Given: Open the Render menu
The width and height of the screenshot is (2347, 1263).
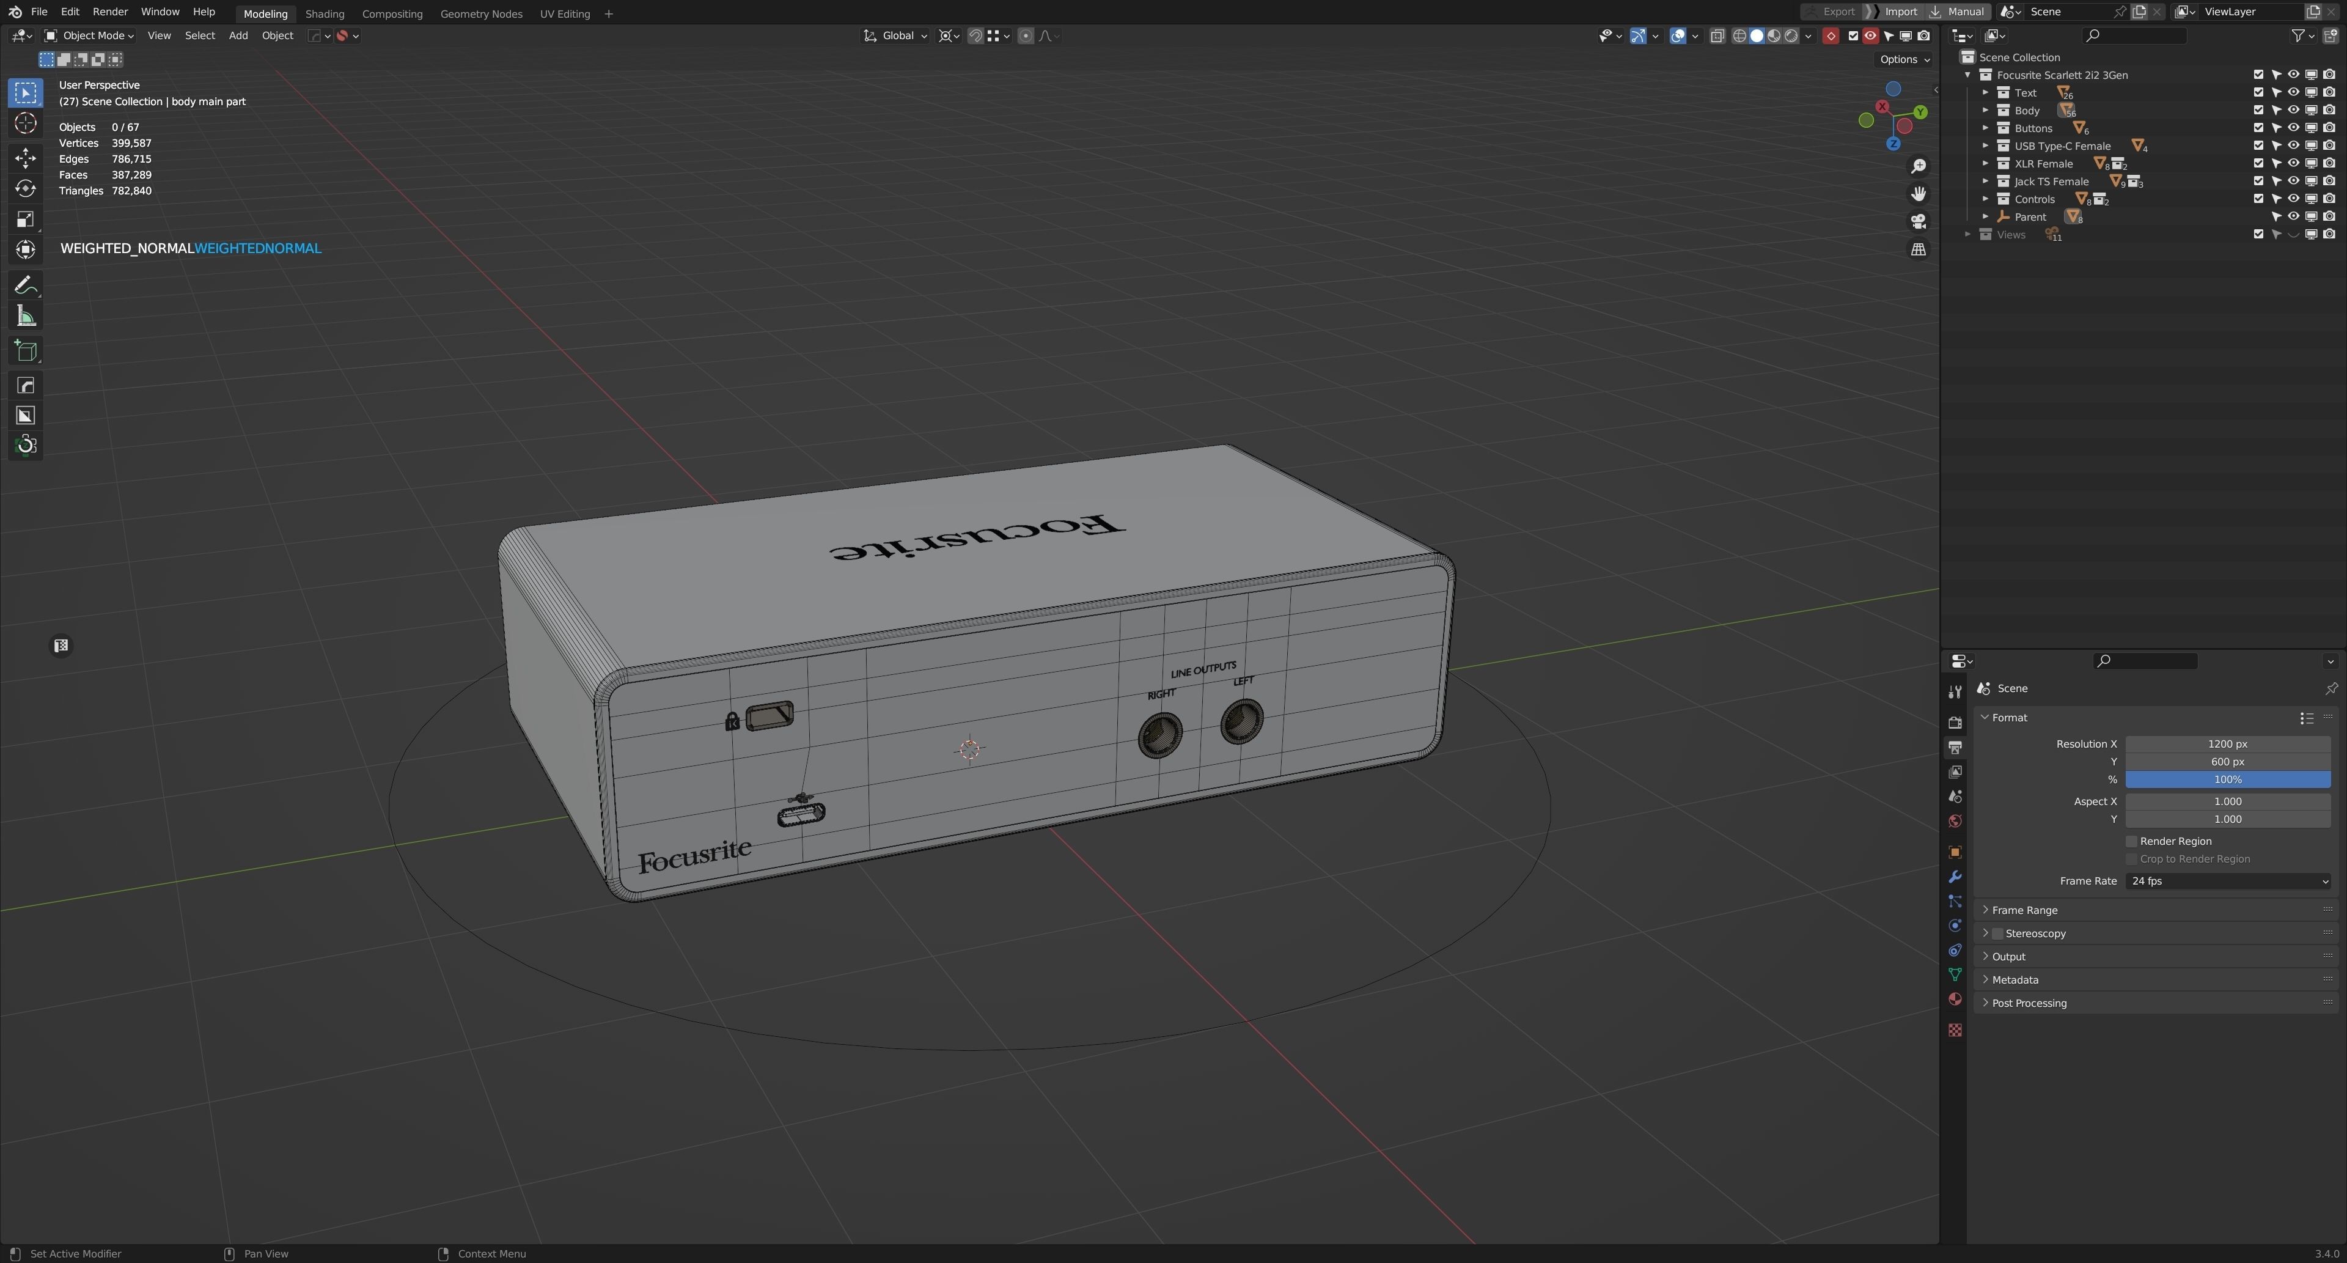Looking at the screenshot, I should [110, 12].
